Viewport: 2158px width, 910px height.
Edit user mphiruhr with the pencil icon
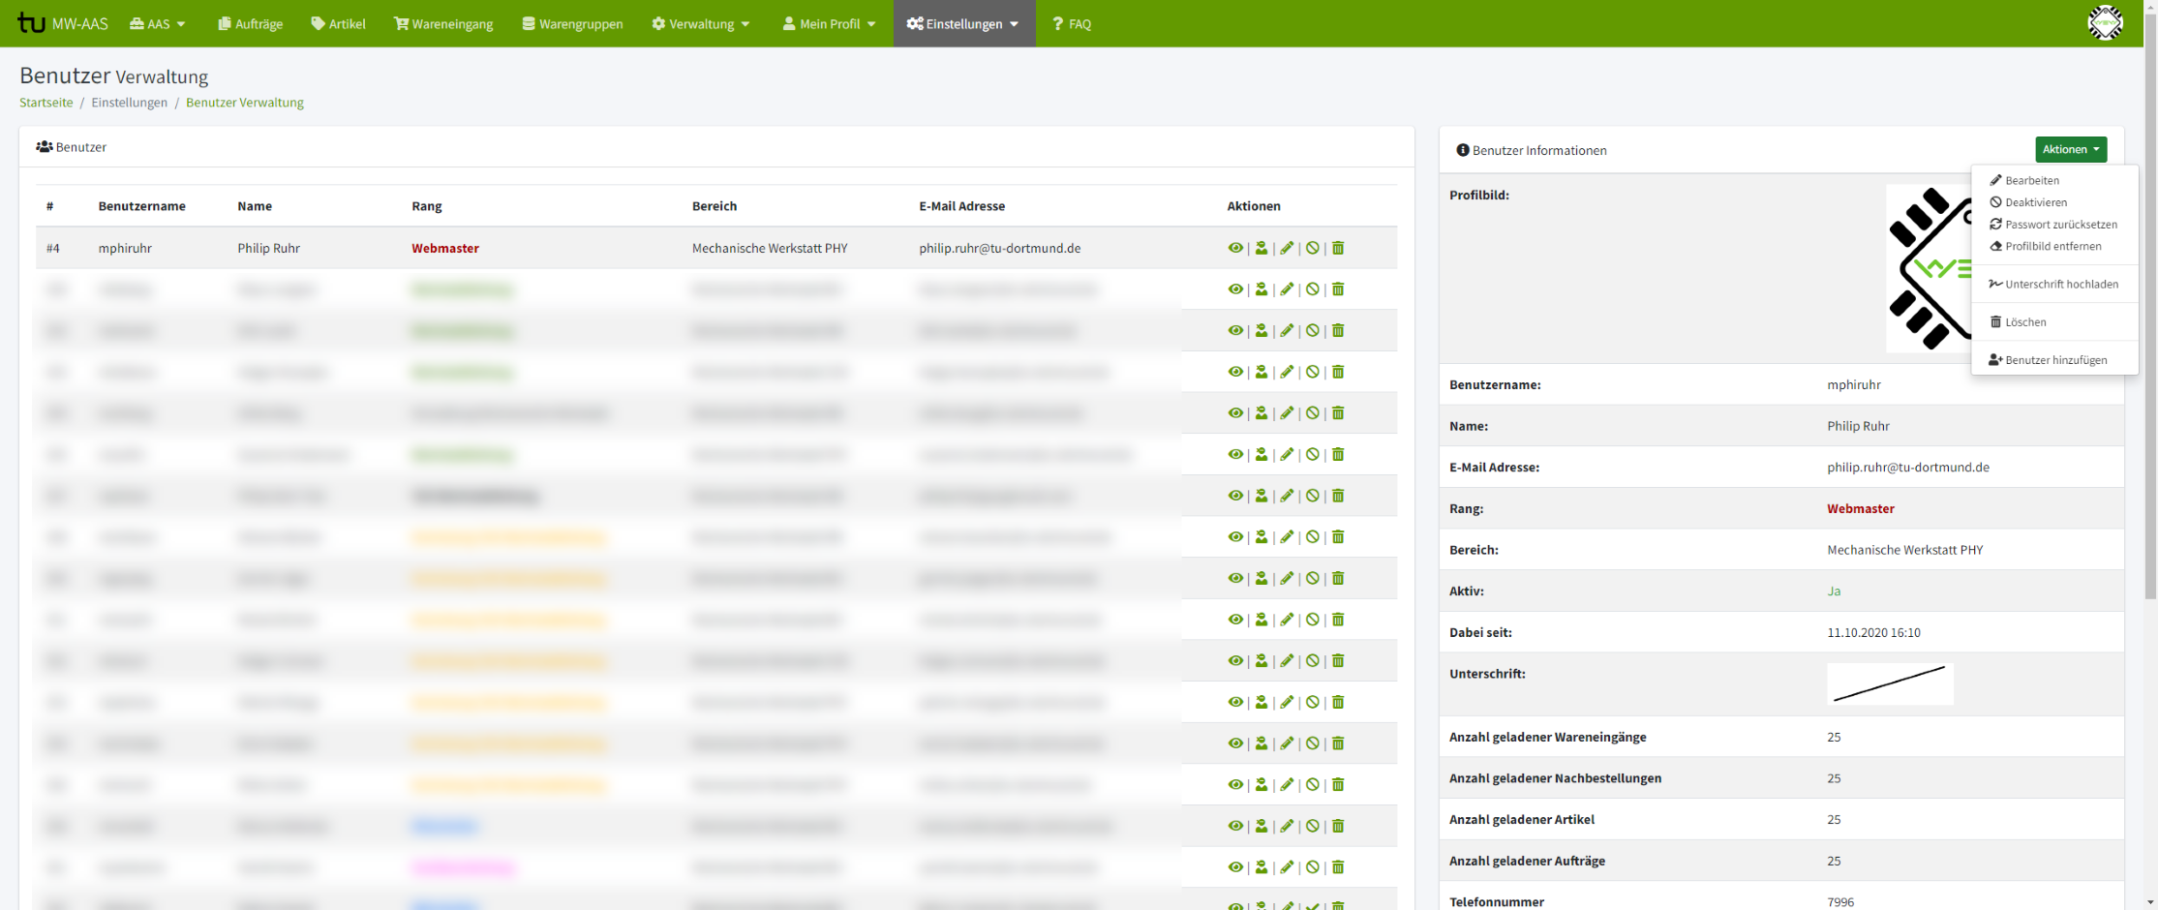click(1287, 248)
